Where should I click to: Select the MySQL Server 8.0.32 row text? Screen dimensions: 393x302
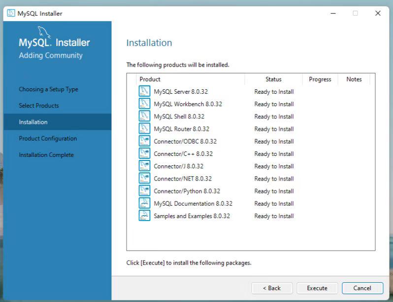tap(181, 92)
